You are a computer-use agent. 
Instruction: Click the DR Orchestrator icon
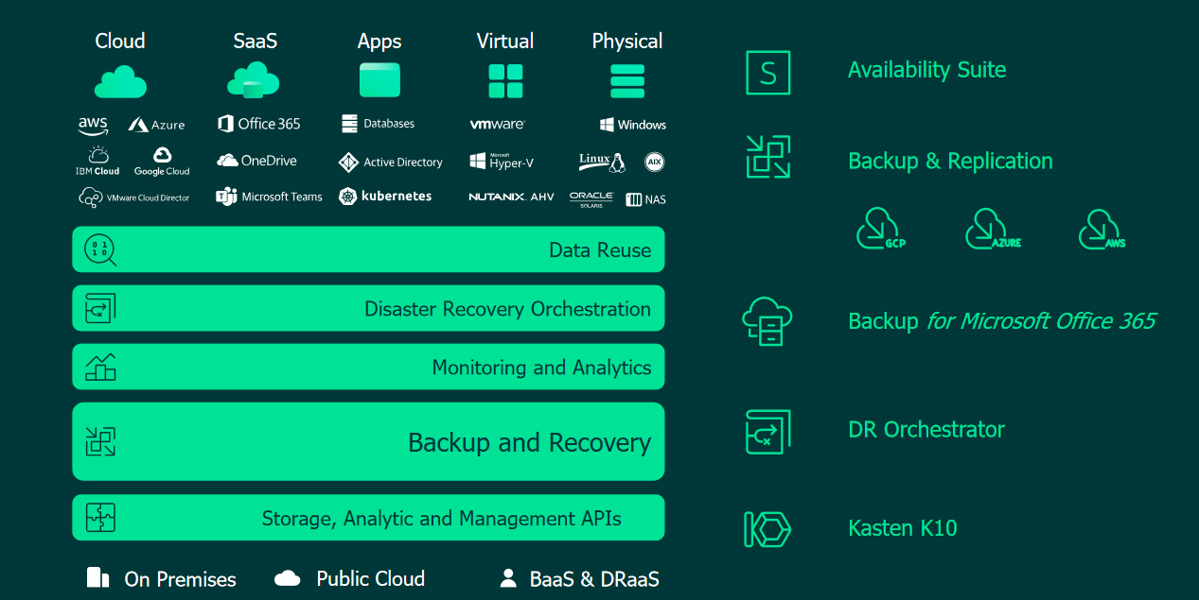click(767, 431)
